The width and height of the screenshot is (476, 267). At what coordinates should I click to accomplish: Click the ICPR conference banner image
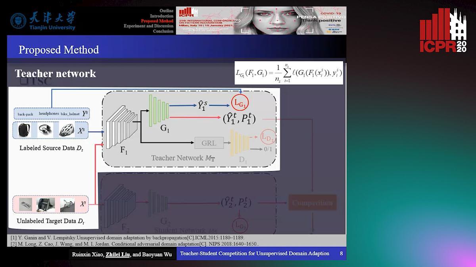pos(261,21)
